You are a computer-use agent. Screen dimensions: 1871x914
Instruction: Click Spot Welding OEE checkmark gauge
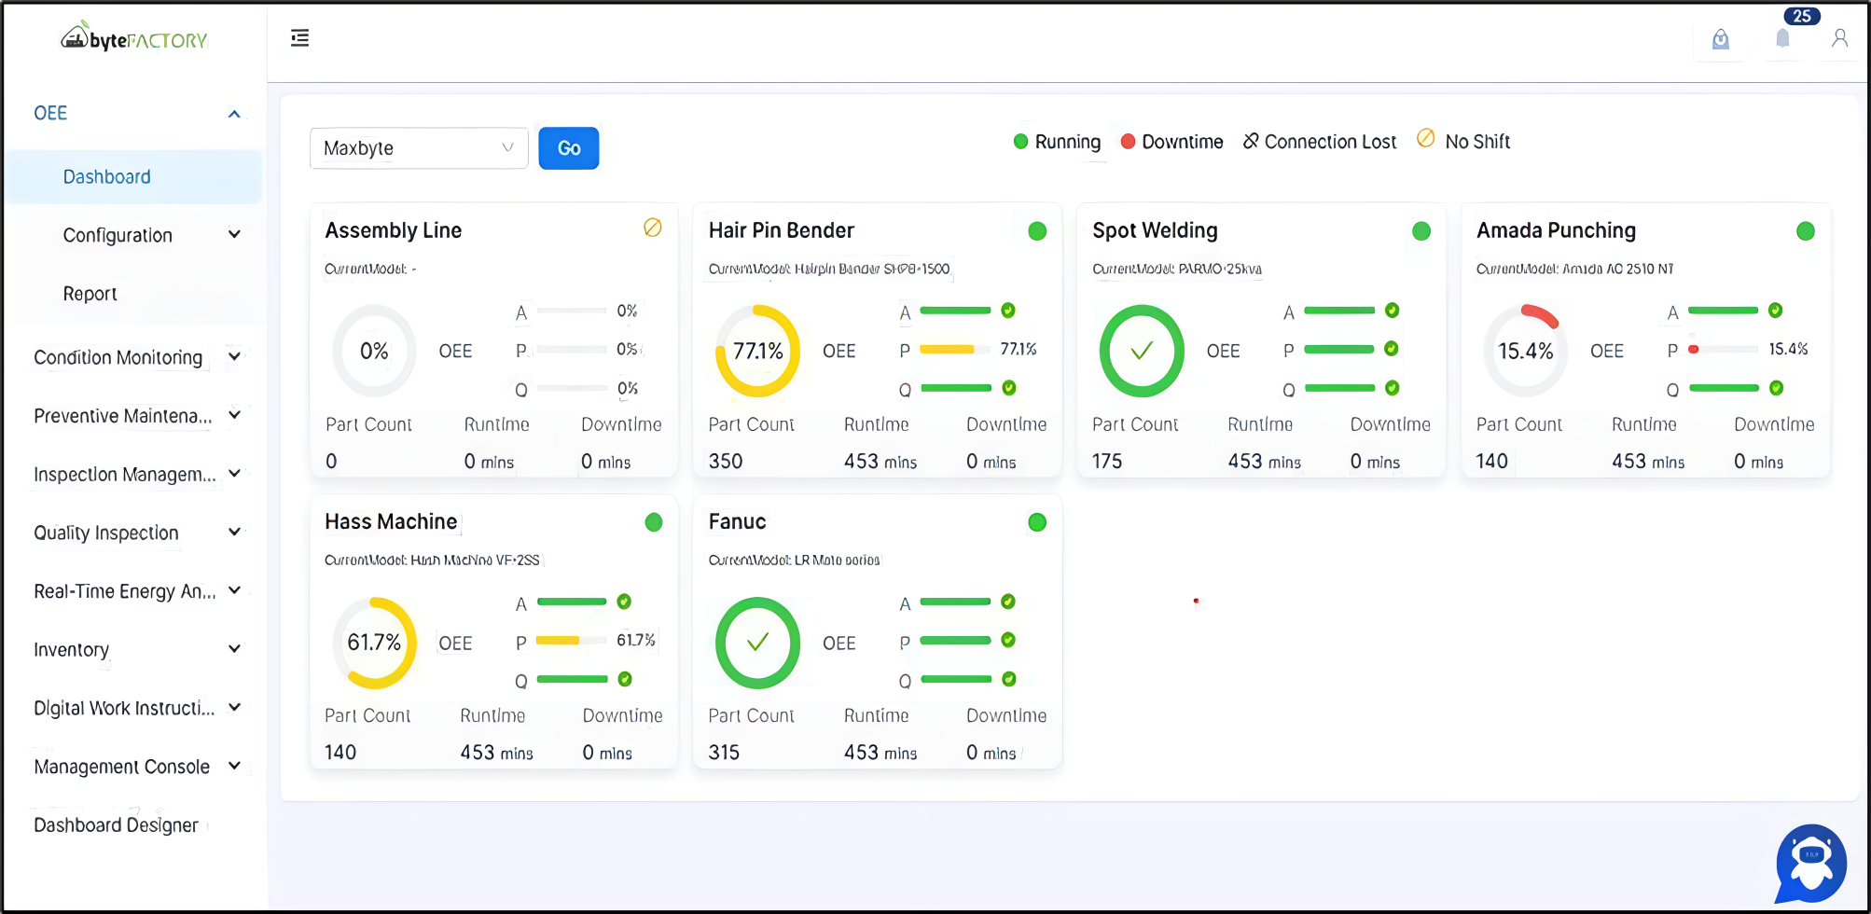(1142, 351)
